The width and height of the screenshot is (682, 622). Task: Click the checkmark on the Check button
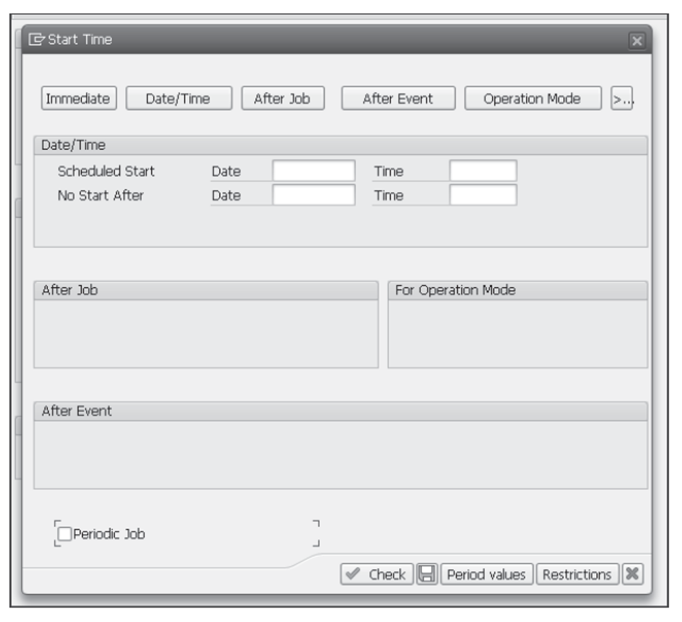352,574
